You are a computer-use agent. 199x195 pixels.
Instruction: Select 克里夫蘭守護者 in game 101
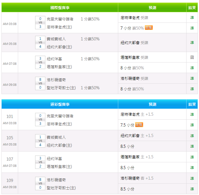point(60,116)
